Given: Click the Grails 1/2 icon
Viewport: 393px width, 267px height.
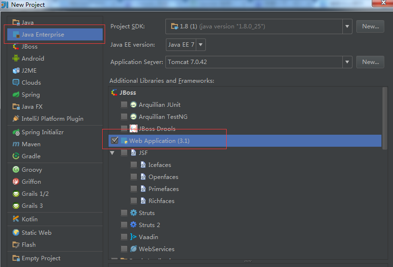Looking at the screenshot, I should point(16,194).
